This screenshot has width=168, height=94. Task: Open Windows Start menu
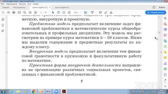(x=3, y=92)
